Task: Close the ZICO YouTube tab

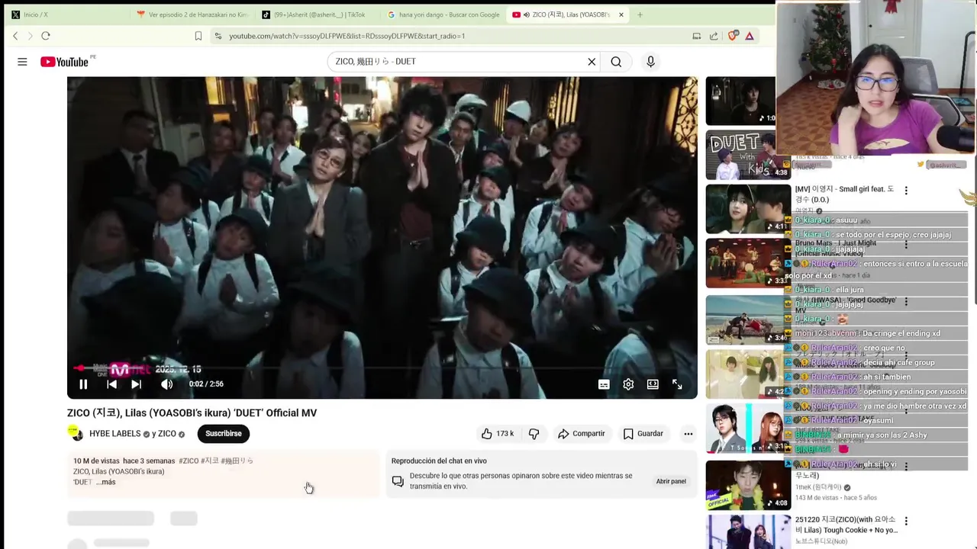Action: click(x=621, y=14)
